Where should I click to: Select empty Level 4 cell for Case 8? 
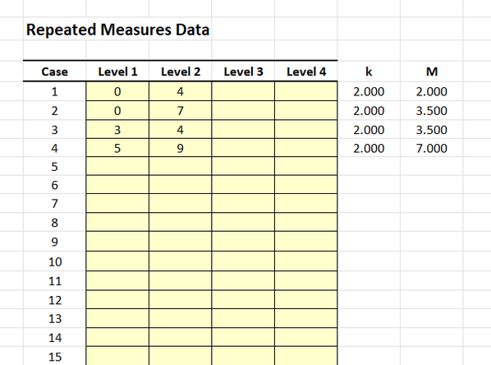click(306, 222)
